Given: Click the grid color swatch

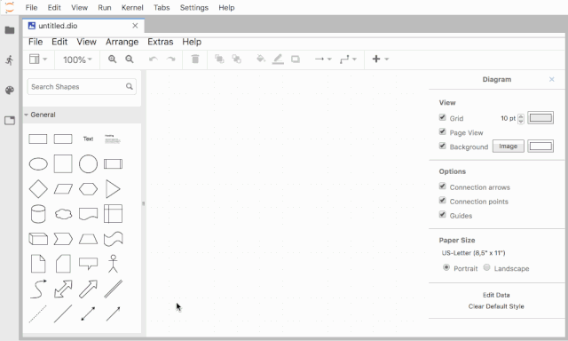Looking at the screenshot, I should [x=540, y=118].
